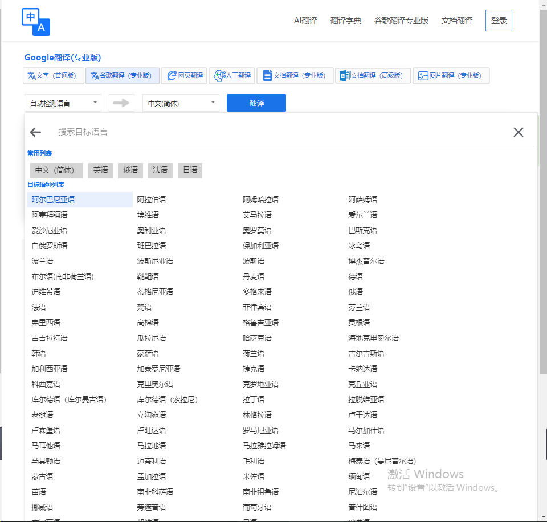Open the AI翻译 menu item
This screenshot has height=522, width=547.
coord(305,21)
